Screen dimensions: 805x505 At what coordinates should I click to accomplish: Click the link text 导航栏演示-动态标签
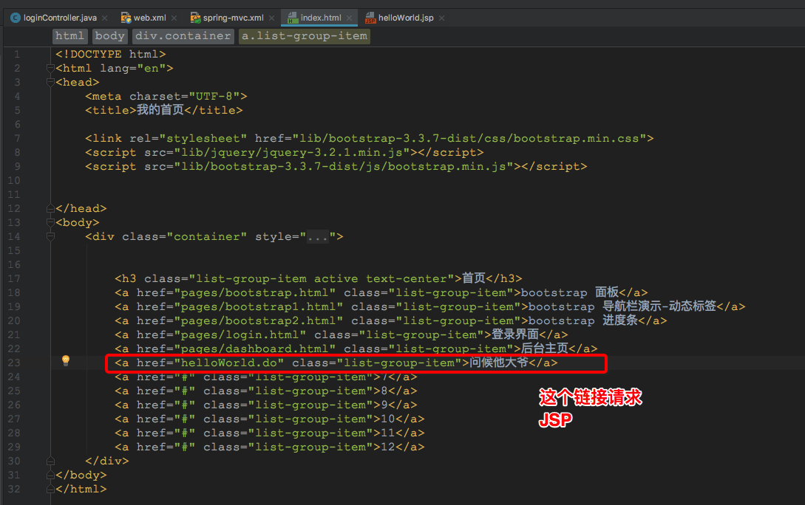coord(659,306)
